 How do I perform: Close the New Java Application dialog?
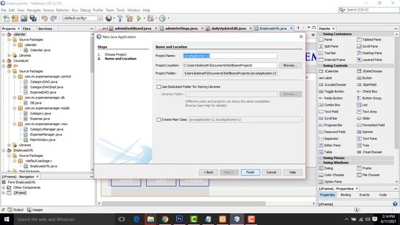coord(301,37)
